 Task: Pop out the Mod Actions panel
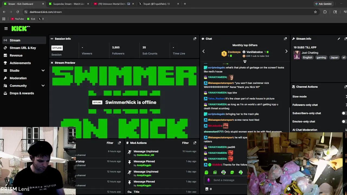(x=195, y=143)
